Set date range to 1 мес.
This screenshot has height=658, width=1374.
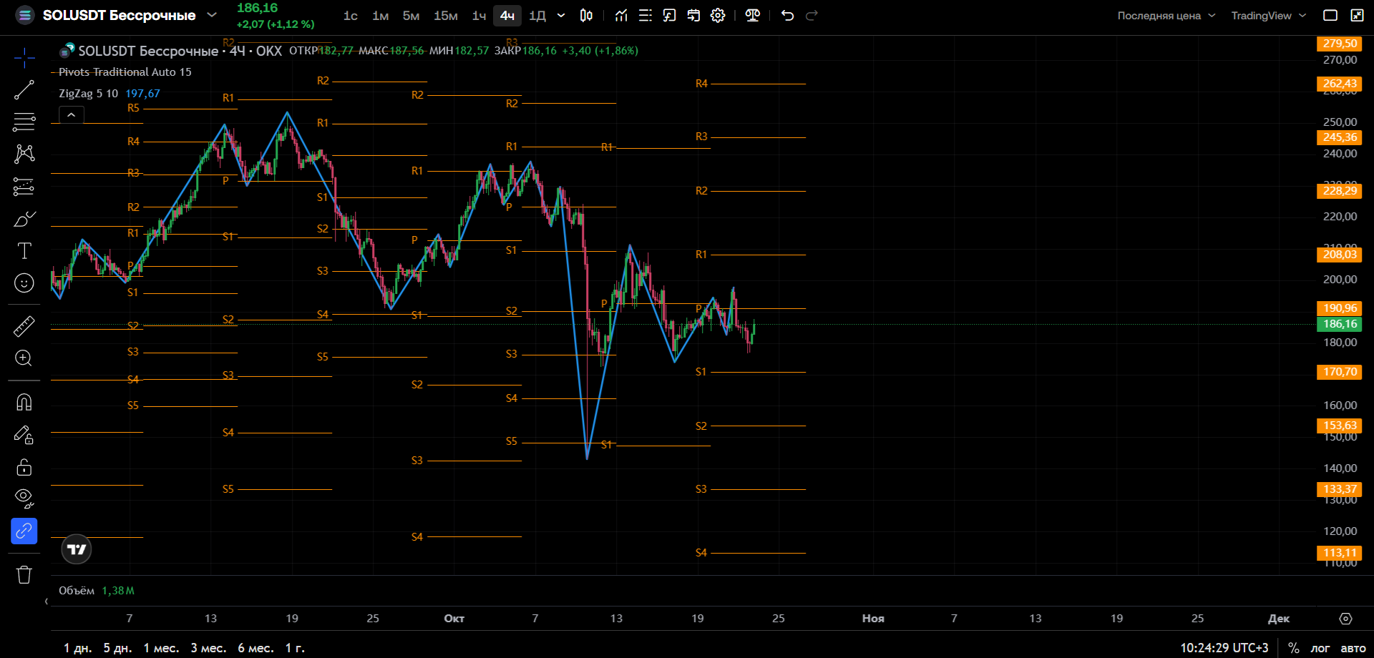(x=162, y=648)
